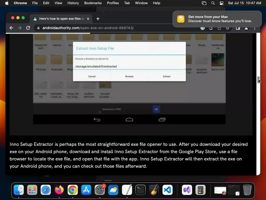The height and width of the screenshot is (200, 266).
Task: Open Terminal from the Dock
Action: 141,190
